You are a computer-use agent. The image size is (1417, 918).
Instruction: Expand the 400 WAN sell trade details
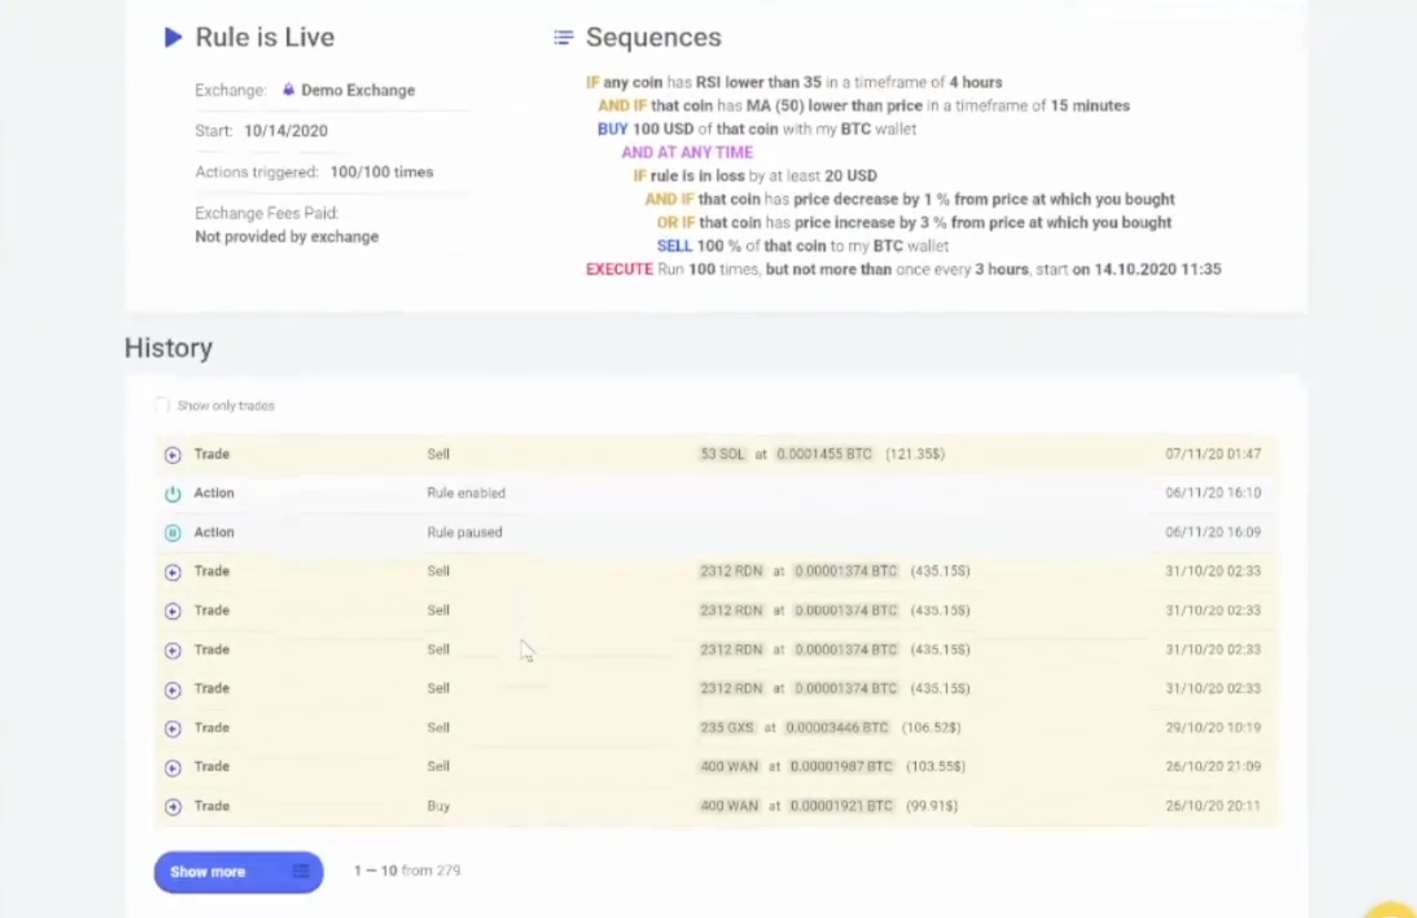point(172,768)
